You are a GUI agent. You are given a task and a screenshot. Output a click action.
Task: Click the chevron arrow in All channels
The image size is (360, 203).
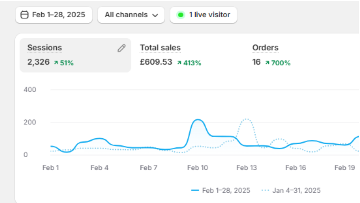coord(155,15)
